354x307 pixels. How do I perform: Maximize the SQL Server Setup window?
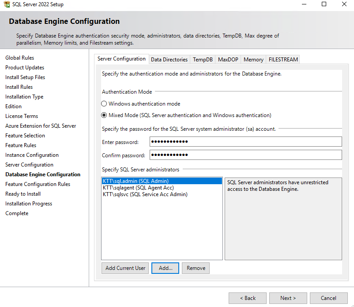324,4
